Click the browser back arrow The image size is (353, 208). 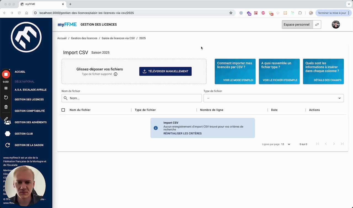coord(4,13)
